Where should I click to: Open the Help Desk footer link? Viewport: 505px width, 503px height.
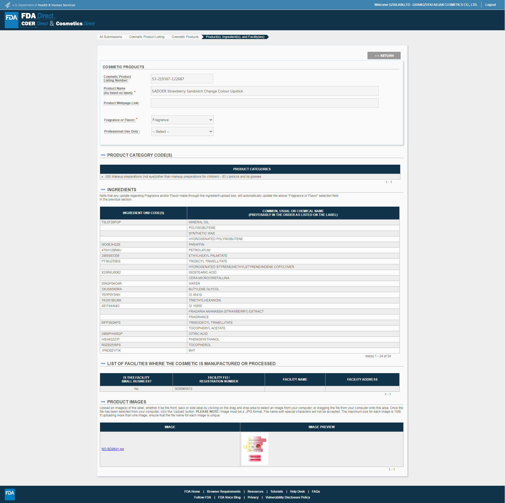297,492
